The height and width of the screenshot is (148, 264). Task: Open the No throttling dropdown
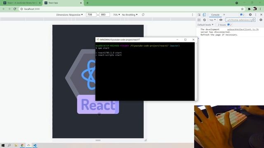click(x=130, y=15)
